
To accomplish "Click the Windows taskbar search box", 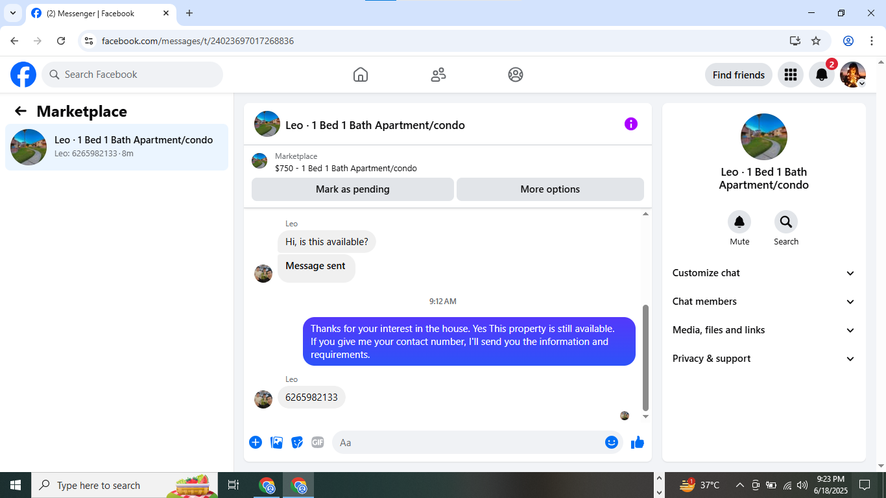I will [125, 485].
